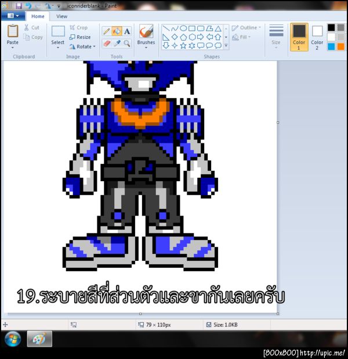Choose the Polygon shape
Viewport: 348px width, 359px height.
(209, 28)
